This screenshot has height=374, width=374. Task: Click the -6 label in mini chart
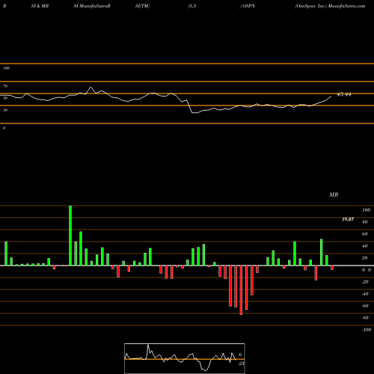240,355
